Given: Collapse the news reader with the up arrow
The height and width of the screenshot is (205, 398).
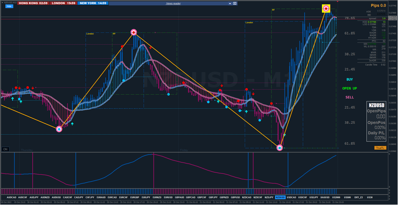Looking at the screenshot, I should [230, 3].
